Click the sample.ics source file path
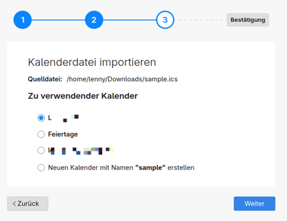287x221 pixels. click(122, 79)
